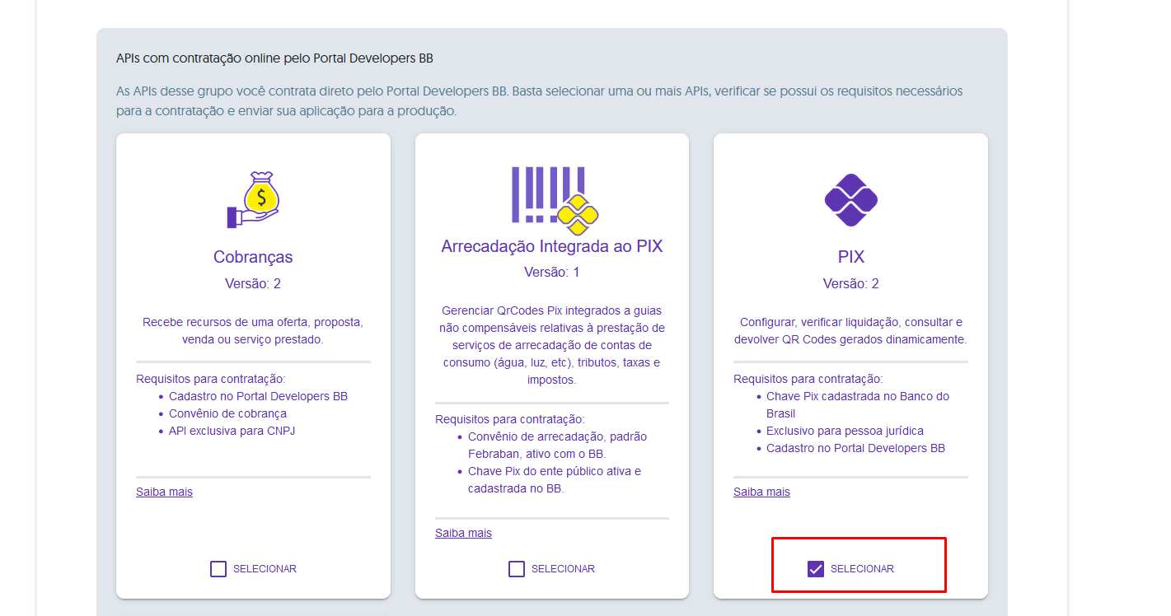The image size is (1171, 616).
Task: Open Saiba mais under Arrecadação Integrada
Action: [463, 534]
